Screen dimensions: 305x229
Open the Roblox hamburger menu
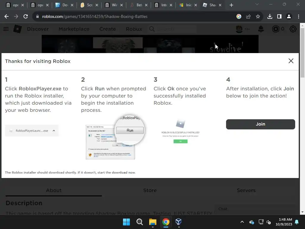tap(6, 29)
